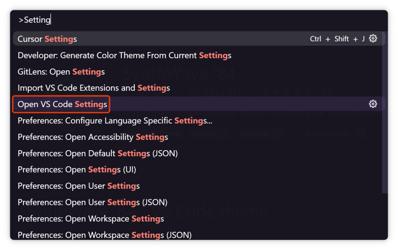Click the command list vertical scrollbar
This screenshot has width=398, height=250.
(x=385, y=112)
